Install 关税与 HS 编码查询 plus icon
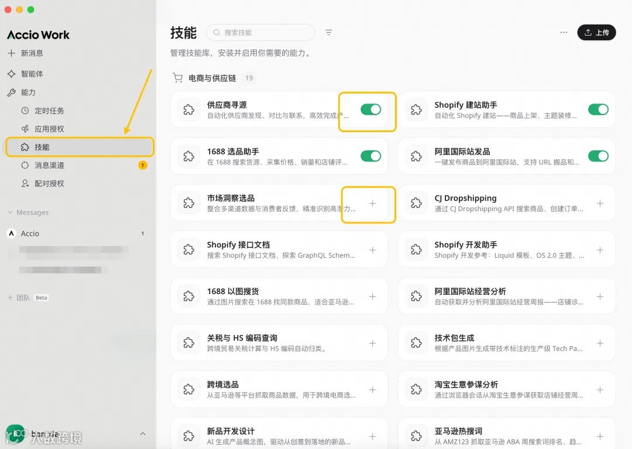The width and height of the screenshot is (632, 449). click(372, 344)
